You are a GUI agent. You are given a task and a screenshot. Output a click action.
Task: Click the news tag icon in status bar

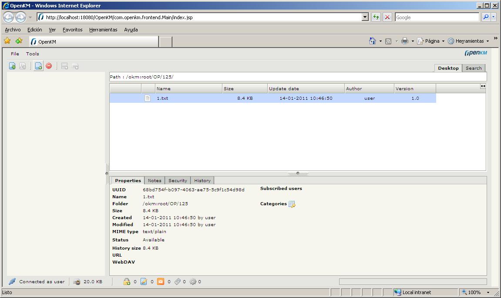[178, 281]
